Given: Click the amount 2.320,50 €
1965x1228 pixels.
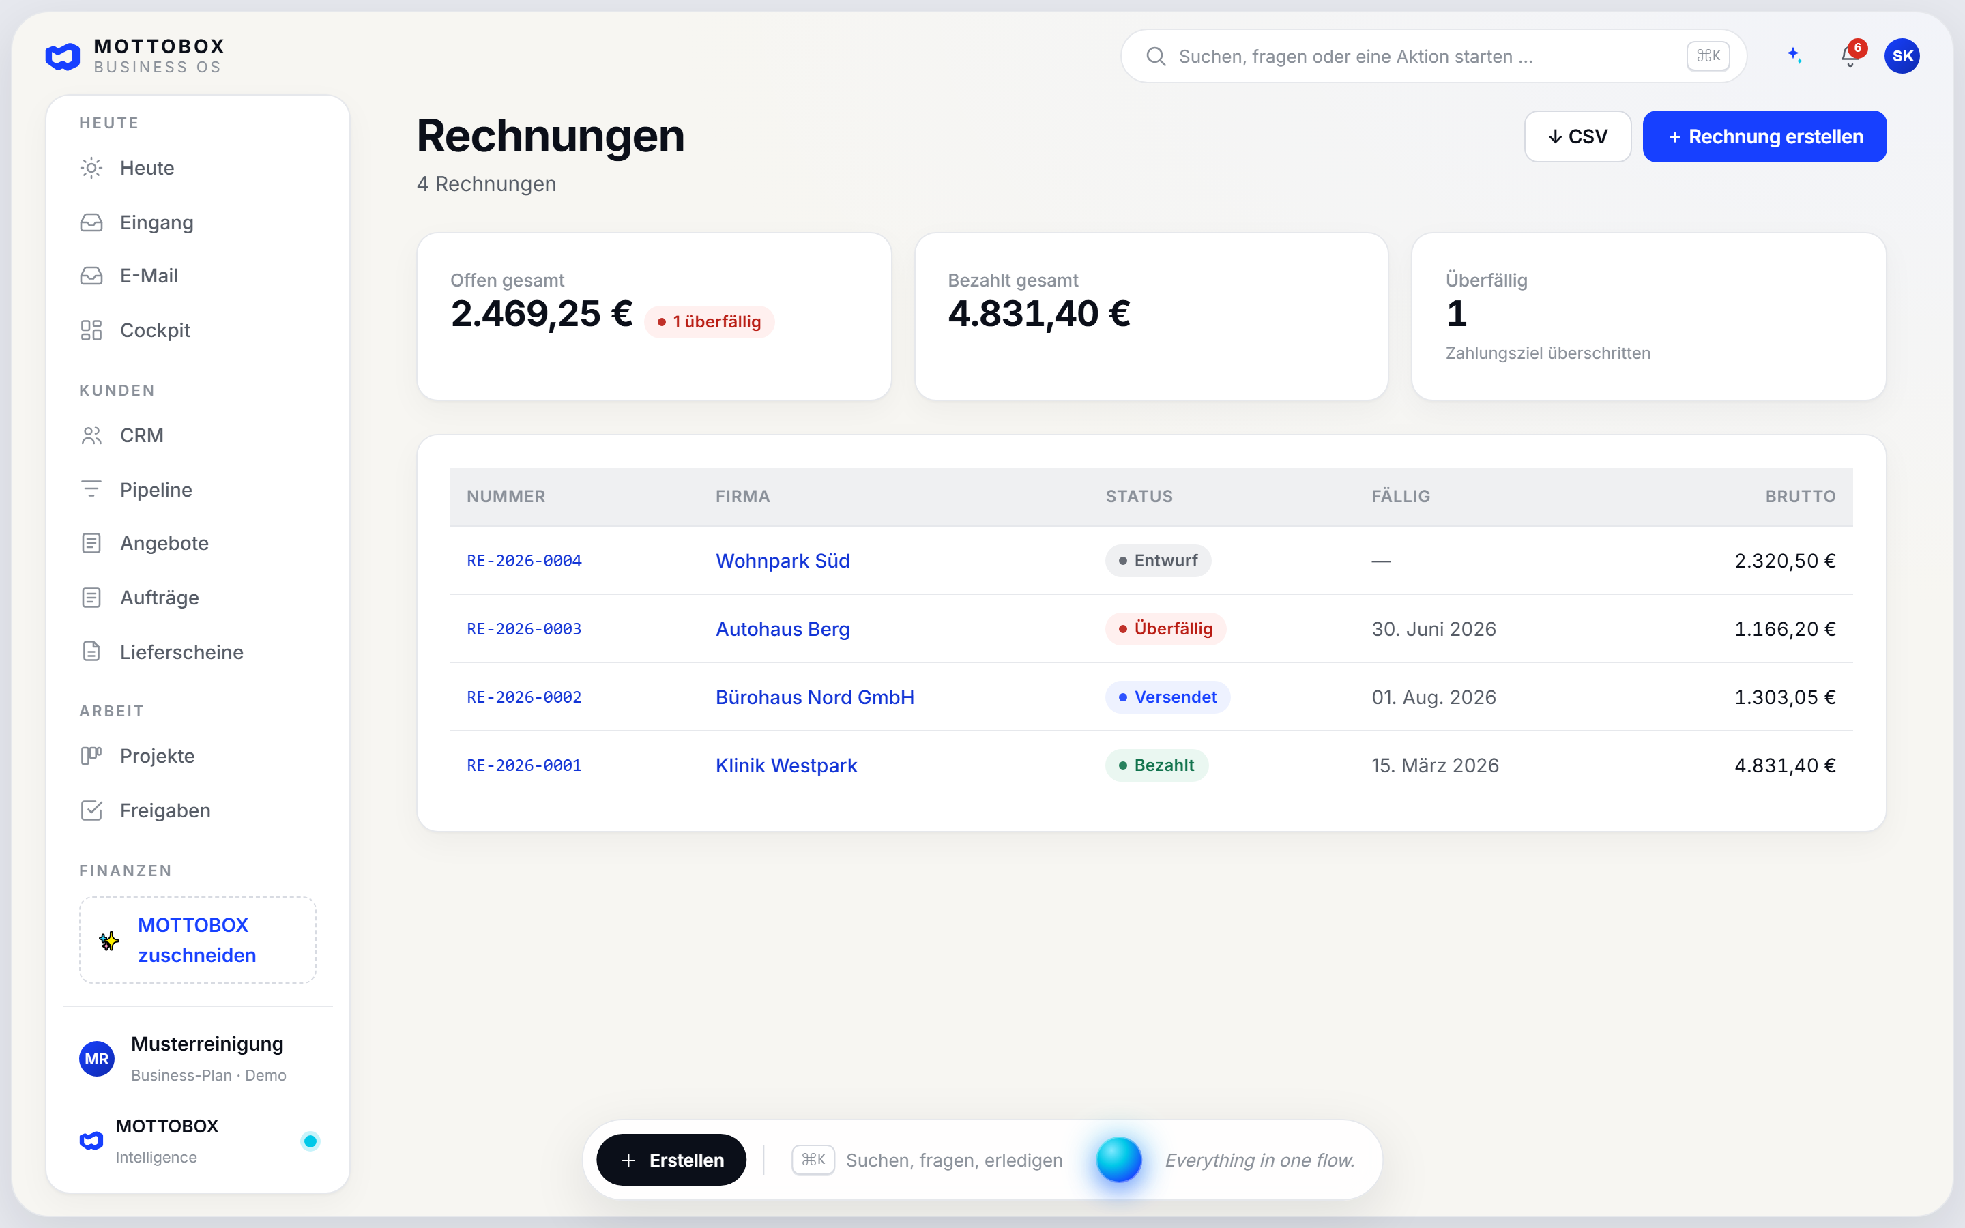Looking at the screenshot, I should click(1785, 560).
